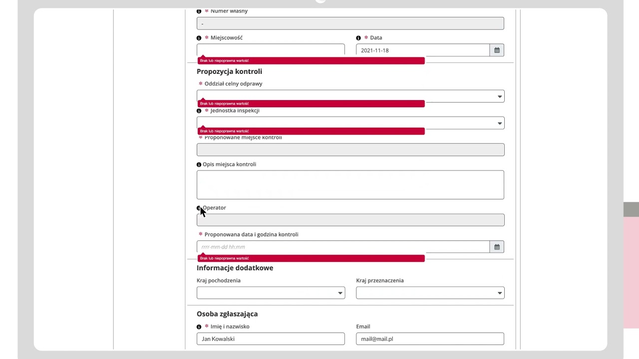Click into the Opis miejsca kontroli textarea
The height and width of the screenshot is (359, 639).
[350, 185]
